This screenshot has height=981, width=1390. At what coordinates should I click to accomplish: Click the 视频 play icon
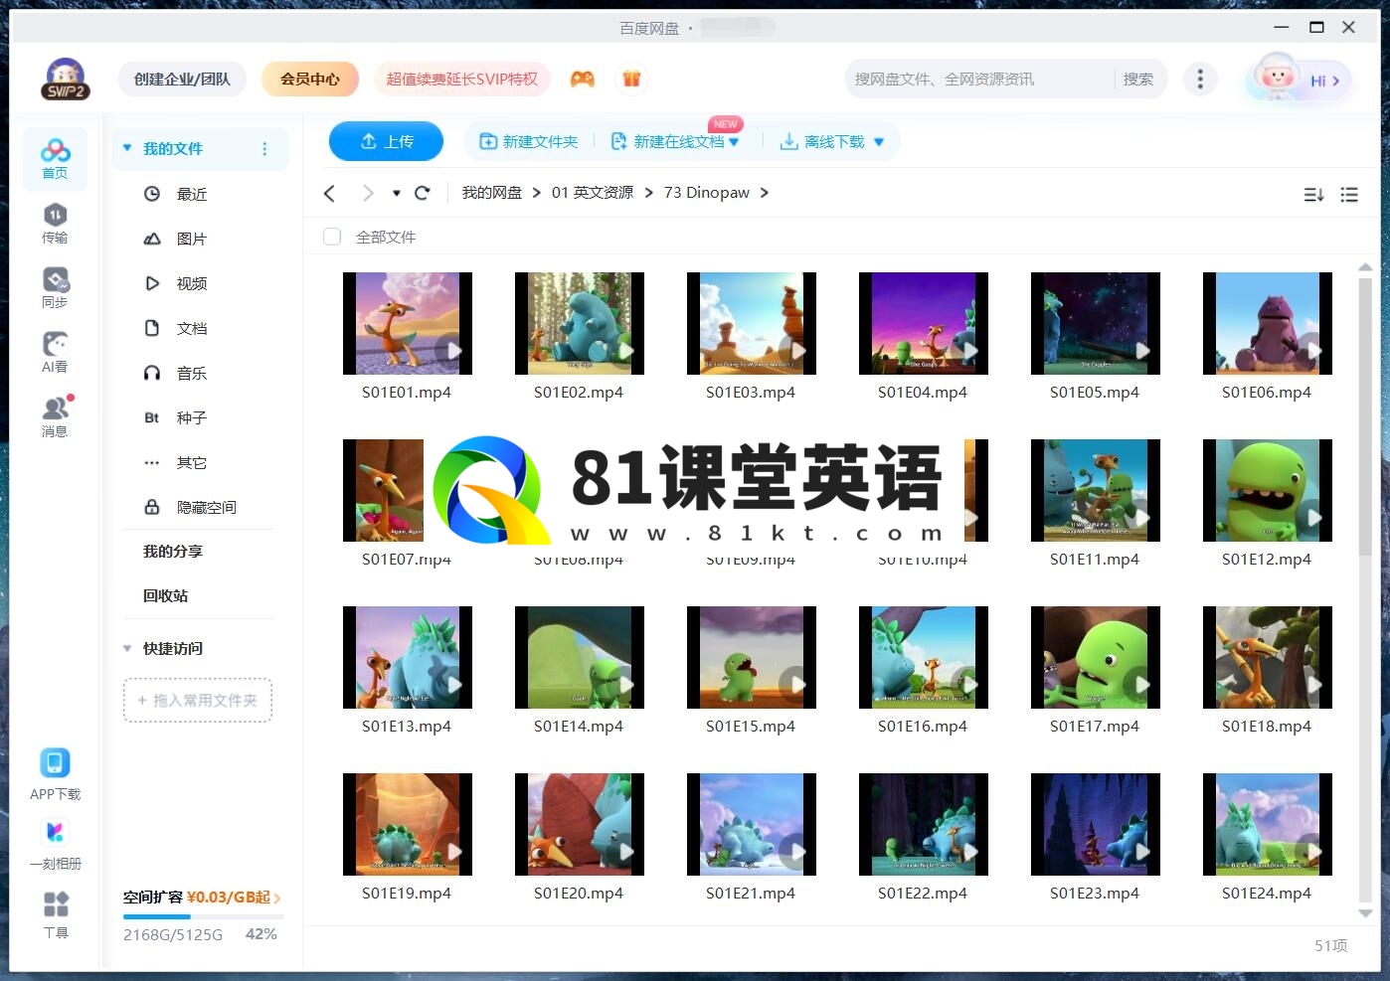click(152, 283)
